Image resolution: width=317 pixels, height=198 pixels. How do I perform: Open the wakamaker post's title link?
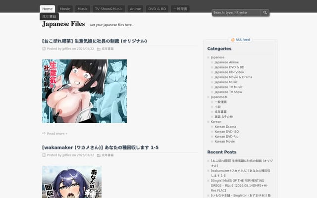point(100,148)
